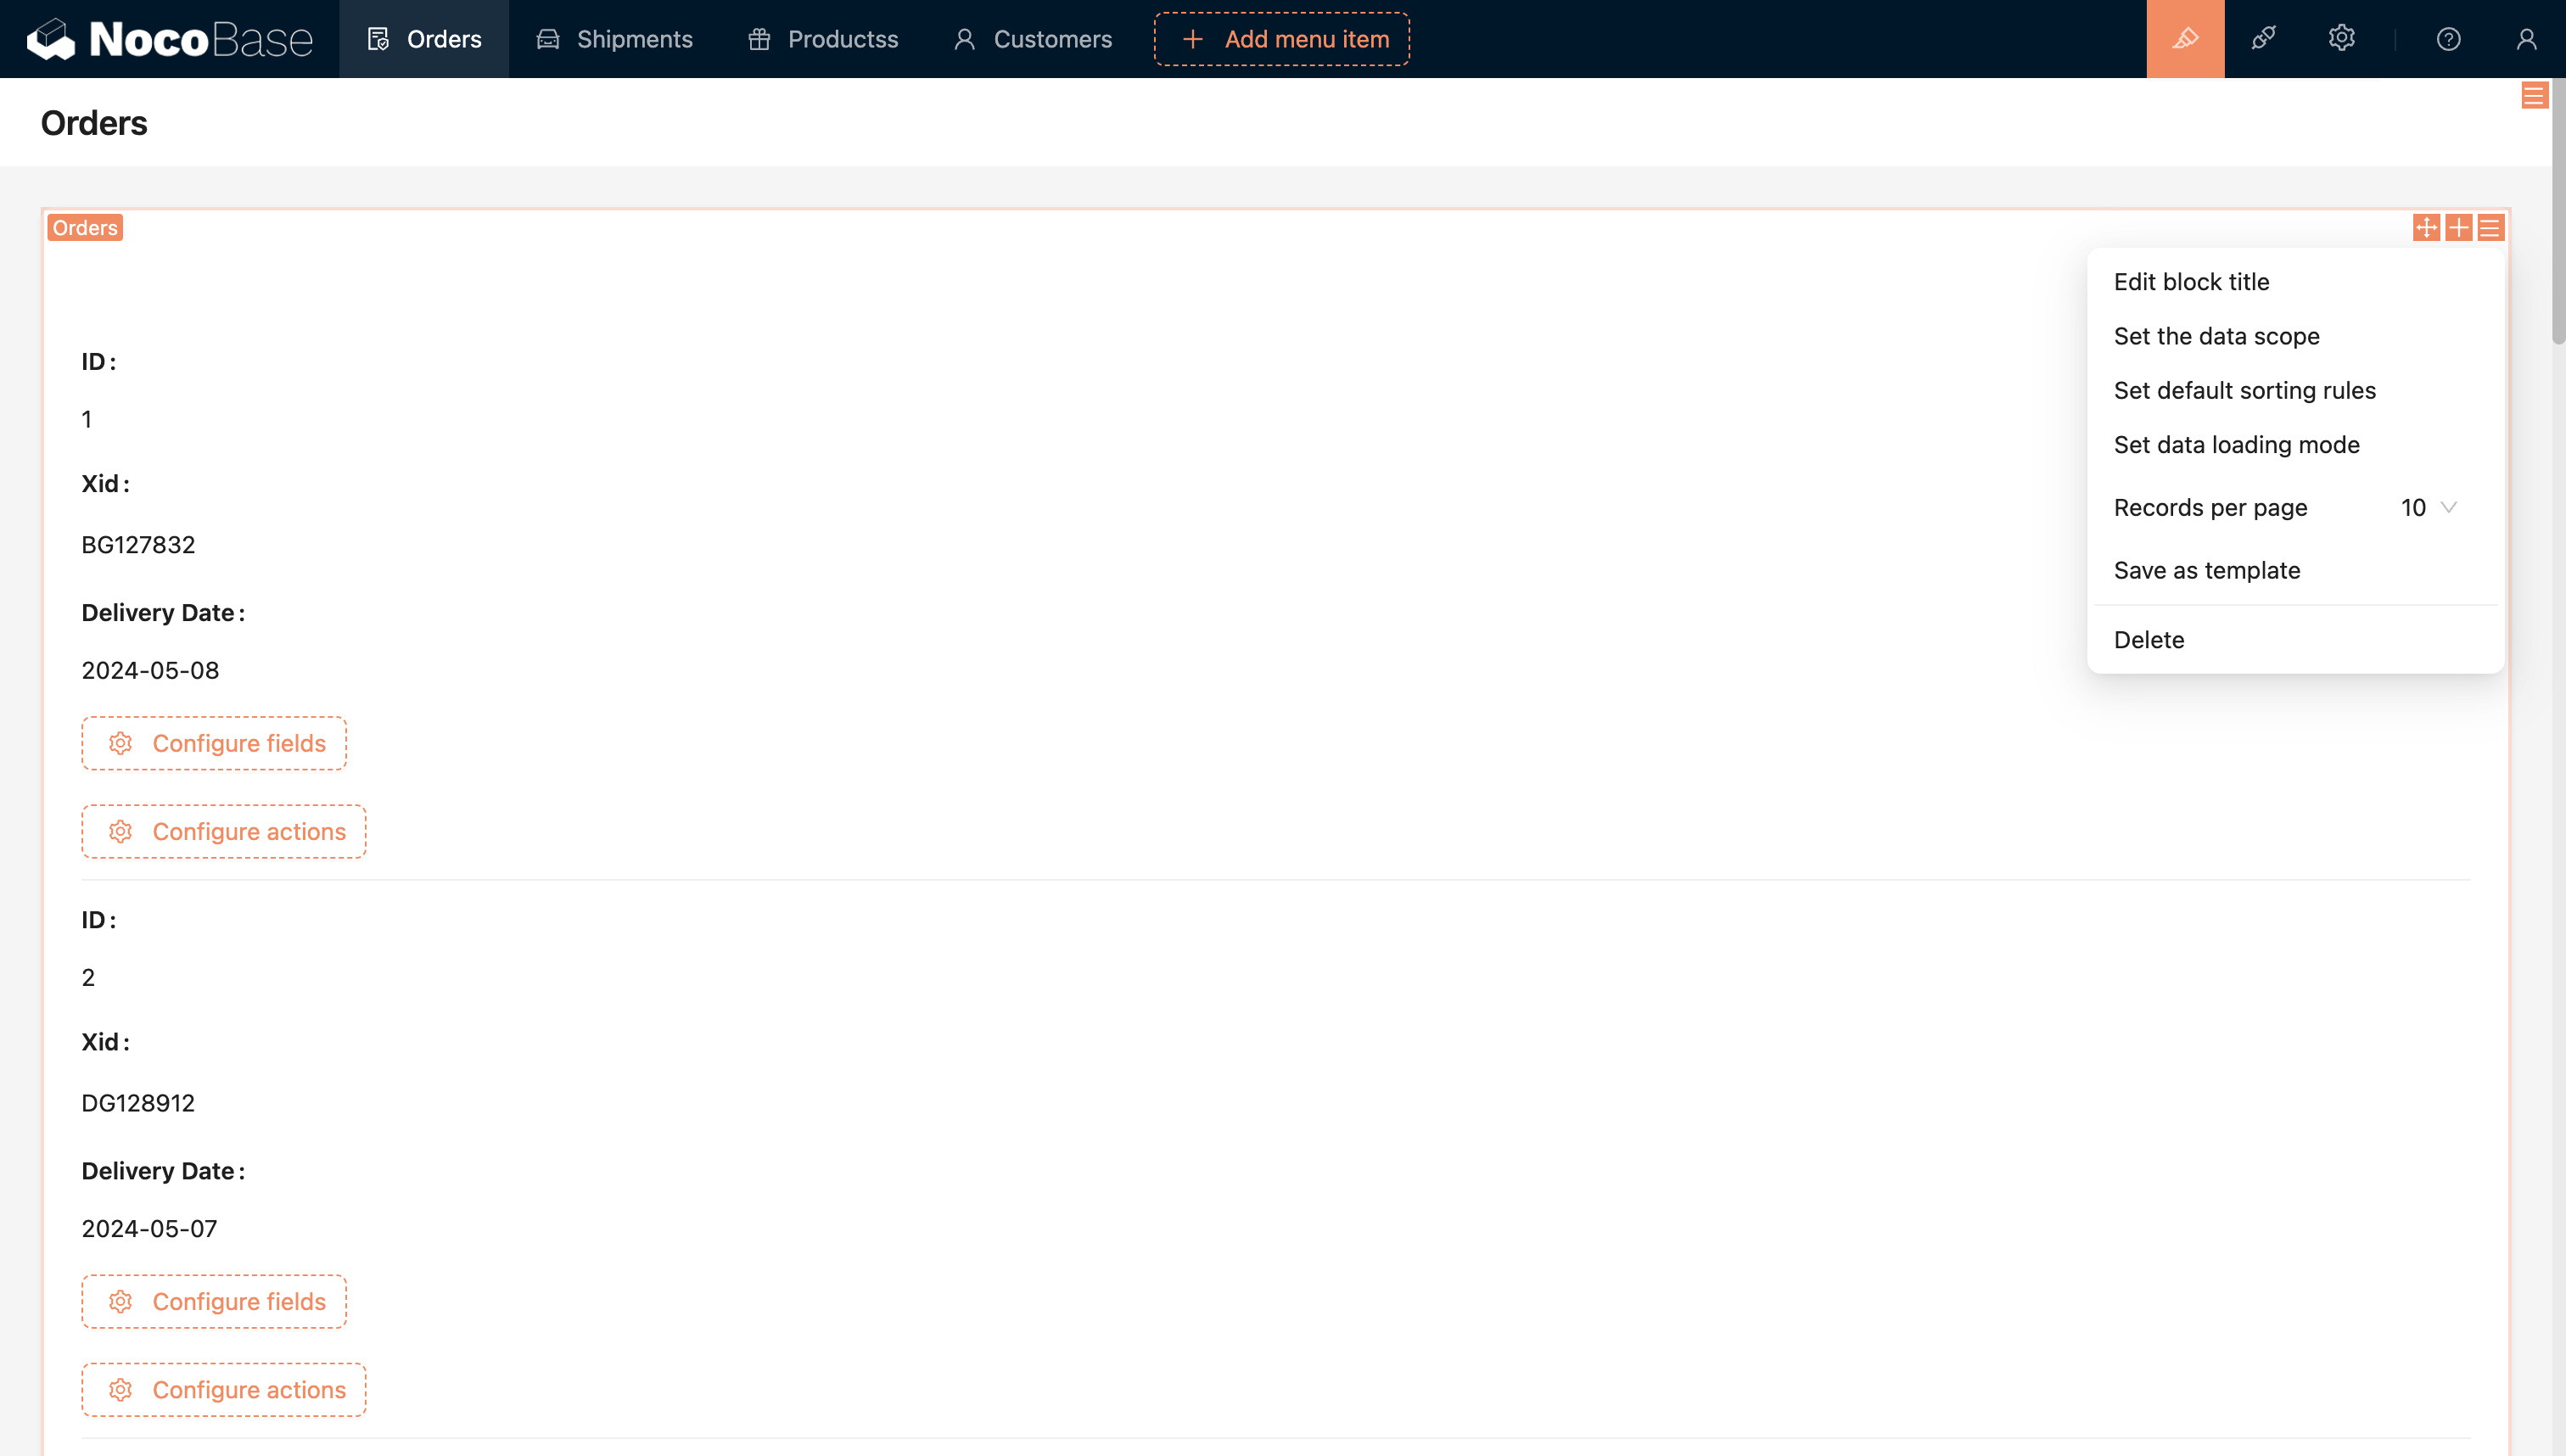Click the NocoBase logo
The height and width of the screenshot is (1456, 2566).
(170, 39)
